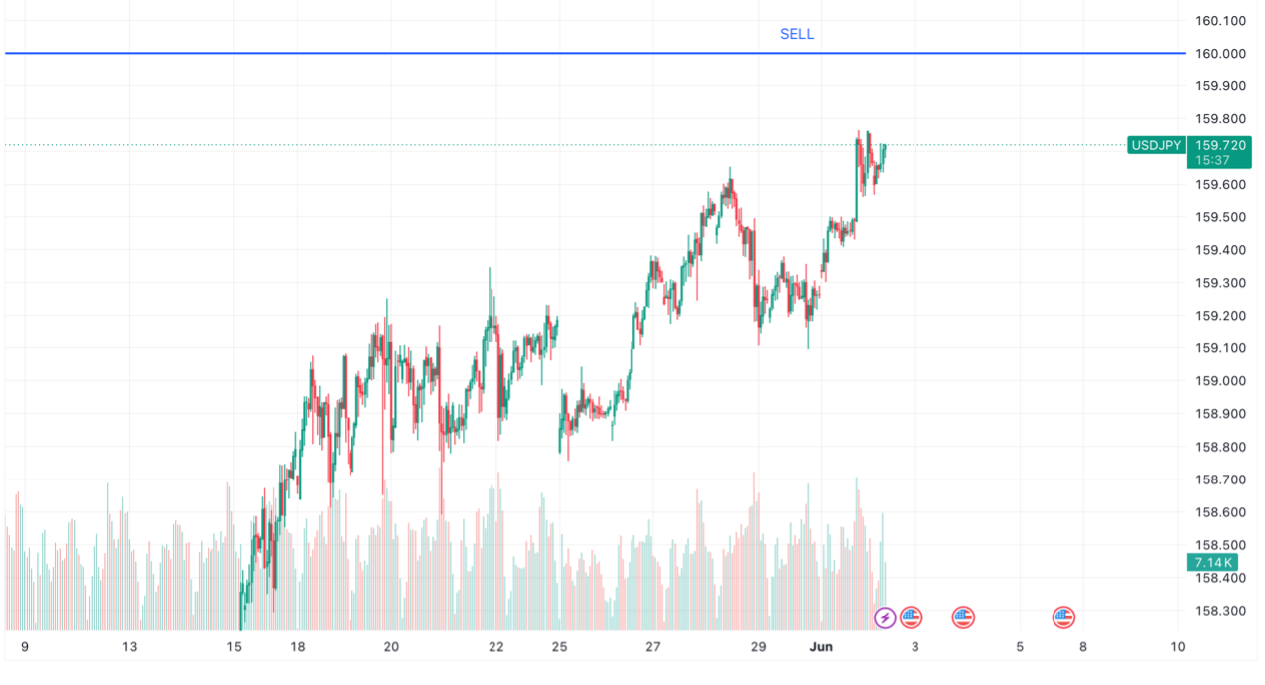Click date 9 on the time axis
The width and height of the screenshot is (1265, 685).
pyautogui.click(x=25, y=647)
